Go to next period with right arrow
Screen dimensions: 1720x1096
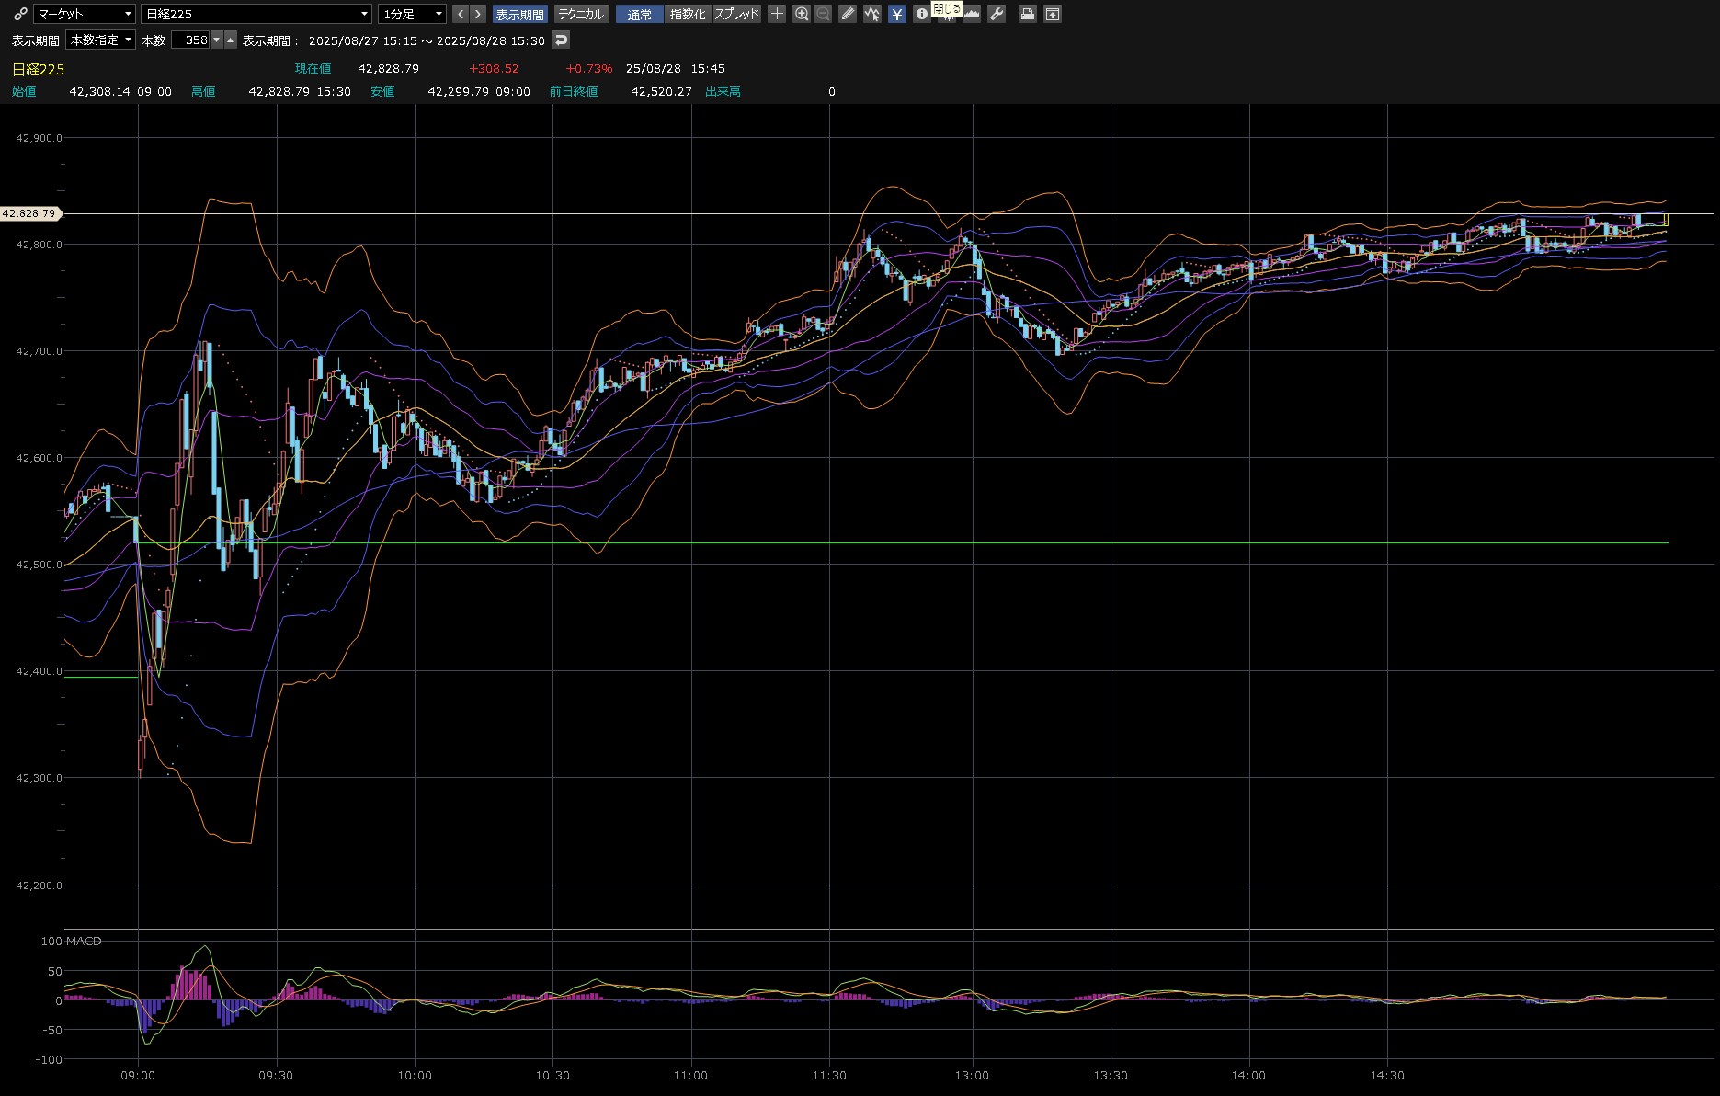point(477,14)
